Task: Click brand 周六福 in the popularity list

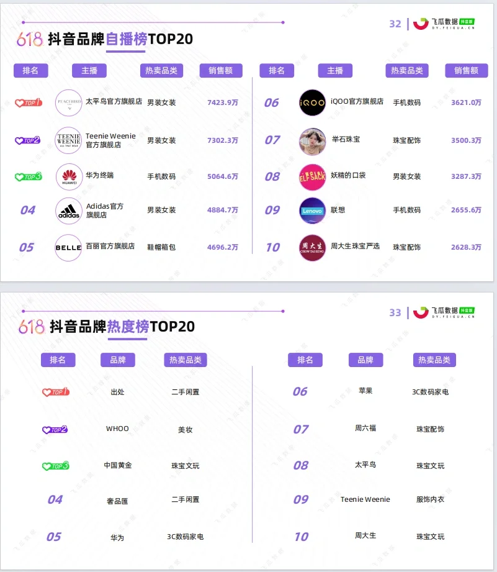Action: (x=365, y=428)
